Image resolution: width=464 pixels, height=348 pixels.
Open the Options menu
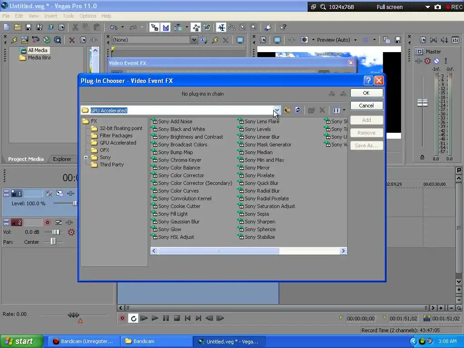(87, 16)
